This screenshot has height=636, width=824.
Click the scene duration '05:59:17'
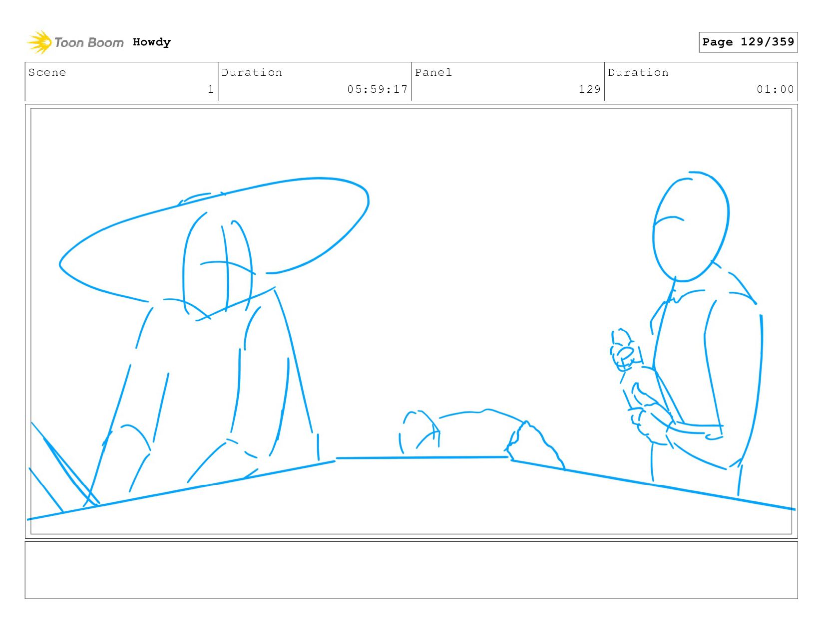(378, 89)
